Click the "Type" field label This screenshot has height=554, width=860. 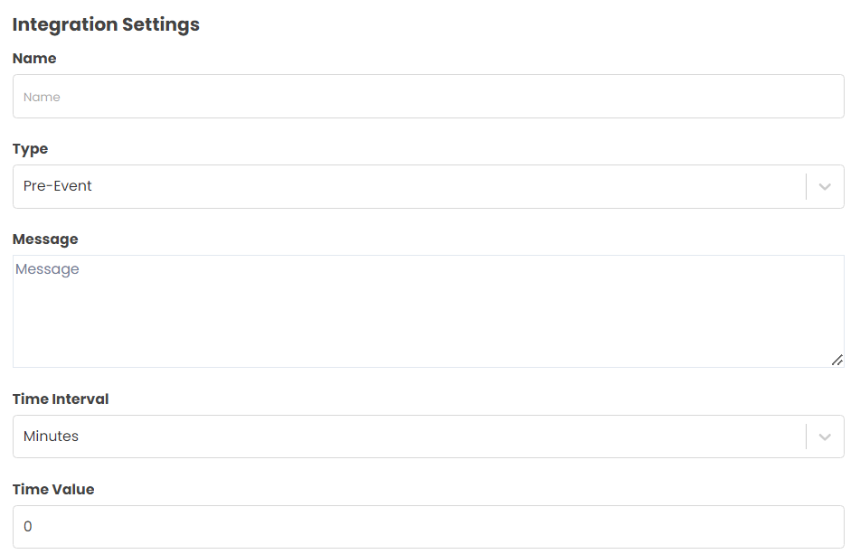[30, 149]
